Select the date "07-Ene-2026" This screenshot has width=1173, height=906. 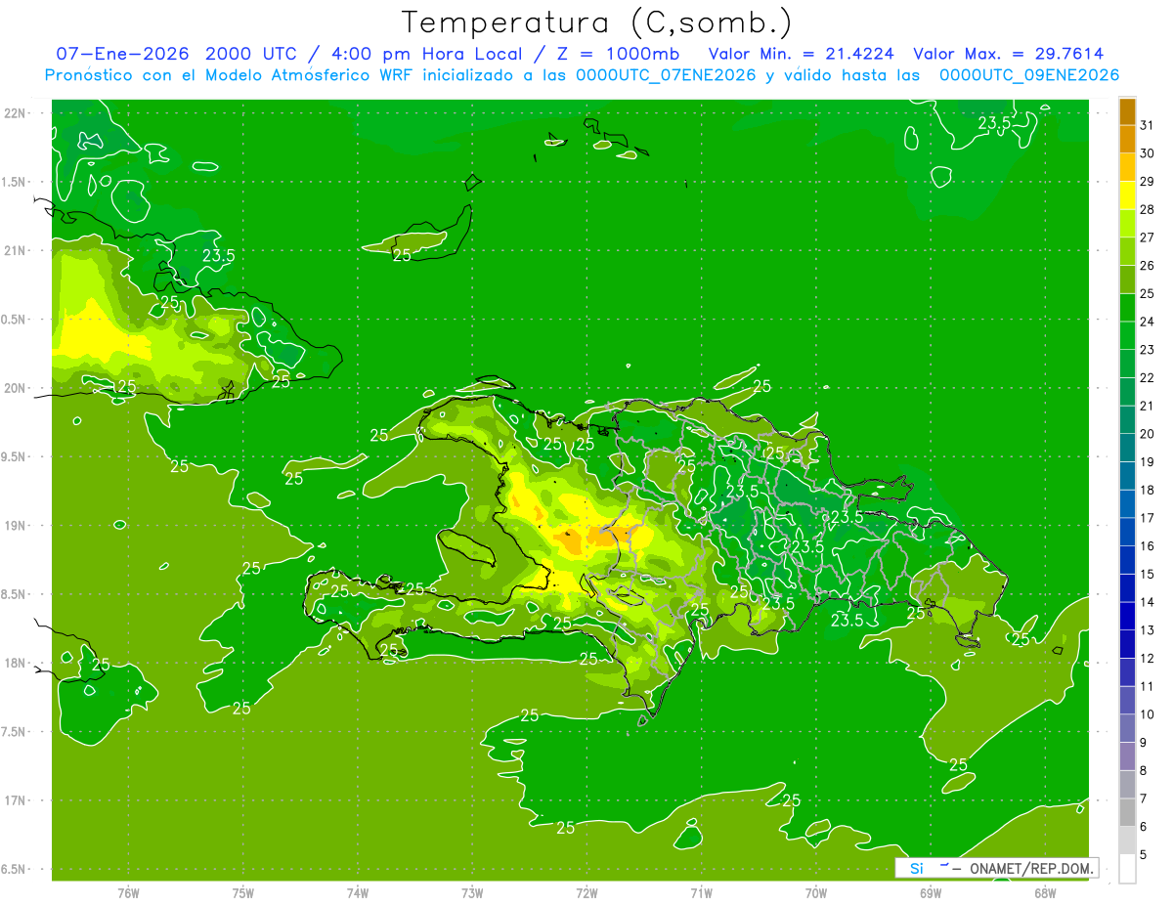(122, 54)
